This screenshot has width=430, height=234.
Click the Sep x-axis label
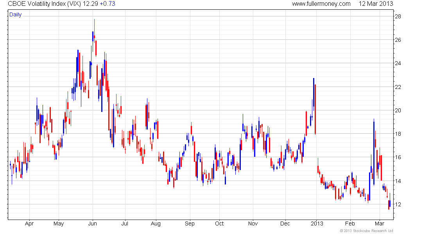(190, 223)
